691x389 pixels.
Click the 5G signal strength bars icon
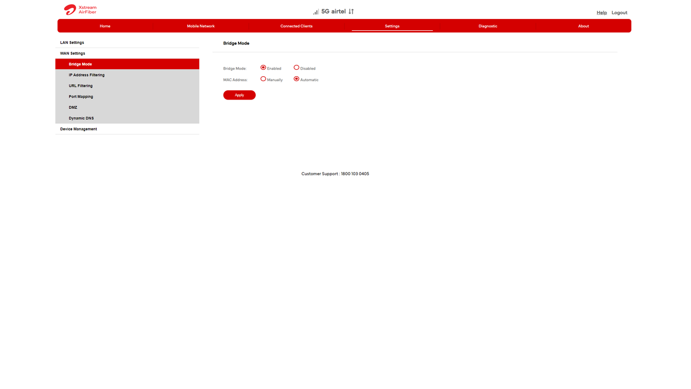(x=315, y=11)
